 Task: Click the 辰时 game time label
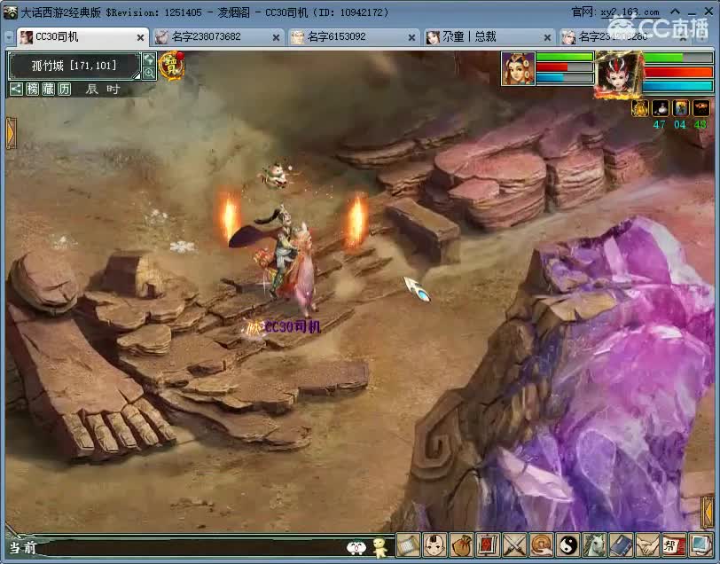[103, 89]
